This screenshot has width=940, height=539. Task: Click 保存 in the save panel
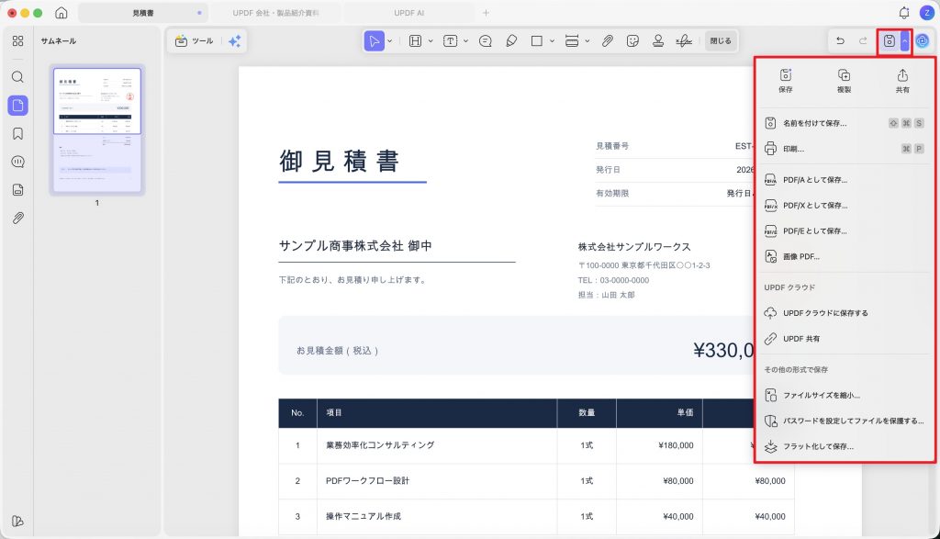[786, 81]
